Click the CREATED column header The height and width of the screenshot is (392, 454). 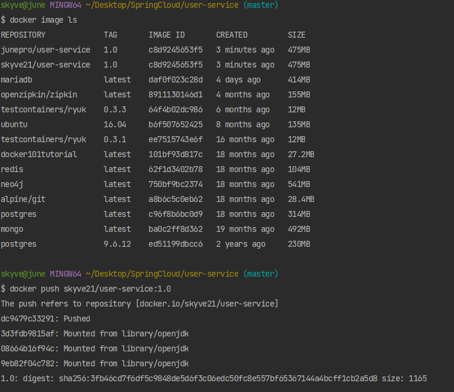pyautogui.click(x=231, y=35)
